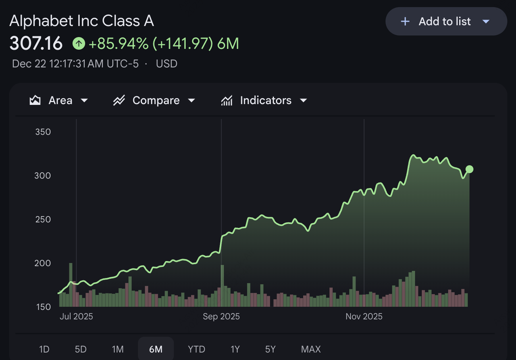Open the Area dropdown arrow
Image resolution: width=516 pixels, height=360 pixels.
84,100
